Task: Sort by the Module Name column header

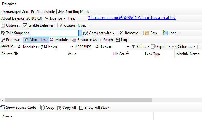Action: [188, 54]
